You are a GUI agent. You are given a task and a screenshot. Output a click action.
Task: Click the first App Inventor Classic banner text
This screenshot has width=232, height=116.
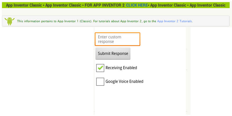click(x=24, y=5)
